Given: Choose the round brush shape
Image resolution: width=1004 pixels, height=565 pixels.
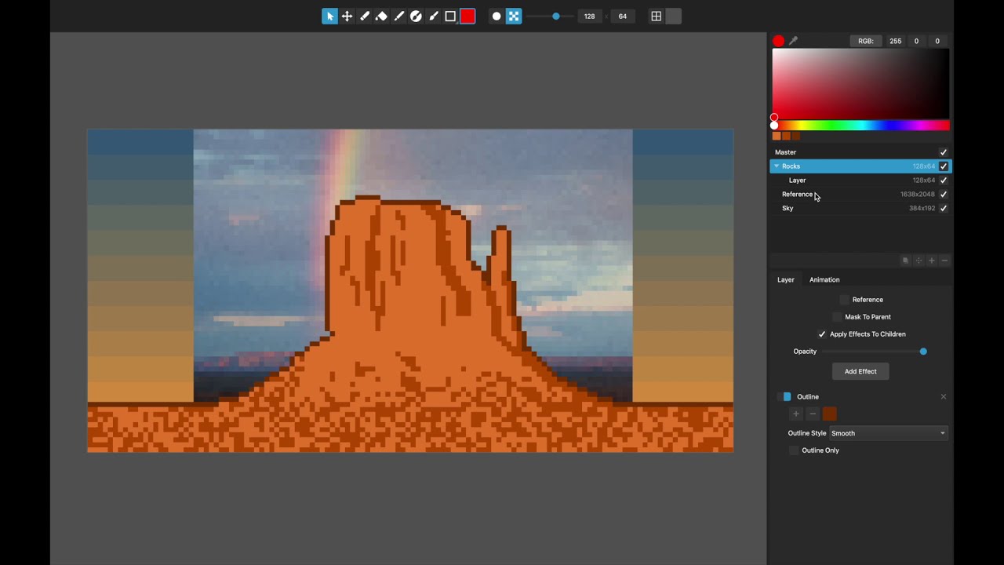Looking at the screenshot, I should click(497, 16).
